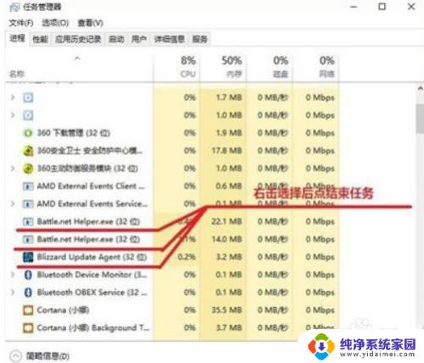Click the Bluetooth Device Monitor icon
Screen dimensions: 424x363
point(28,275)
